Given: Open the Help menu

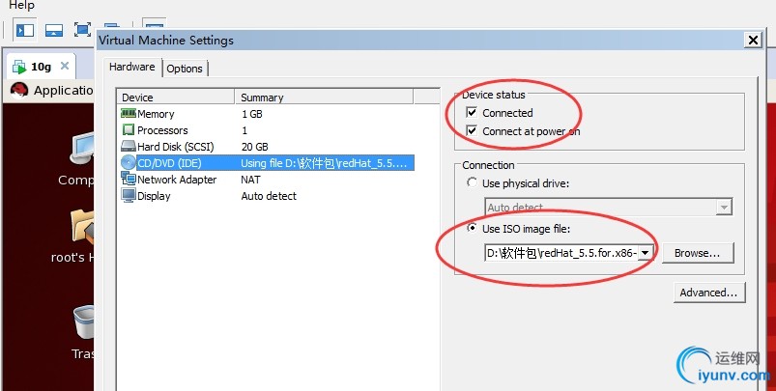Looking at the screenshot, I should [21, 6].
